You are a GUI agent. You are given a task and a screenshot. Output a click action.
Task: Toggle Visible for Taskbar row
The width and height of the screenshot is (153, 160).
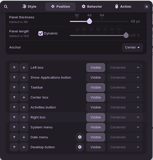[x=96, y=87]
